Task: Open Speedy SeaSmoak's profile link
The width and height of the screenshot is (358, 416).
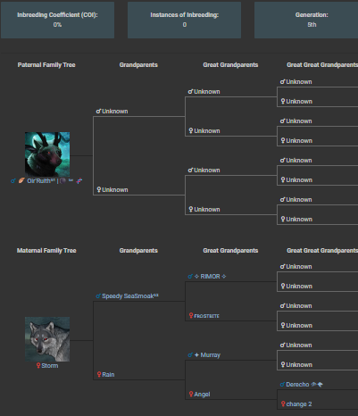Action: click(130, 296)
